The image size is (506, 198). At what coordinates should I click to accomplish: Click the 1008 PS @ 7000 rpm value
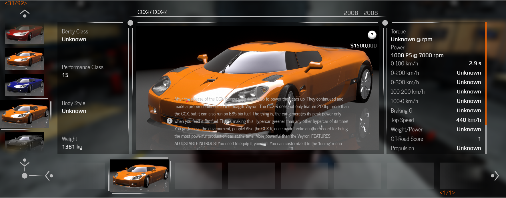(417, 55)
